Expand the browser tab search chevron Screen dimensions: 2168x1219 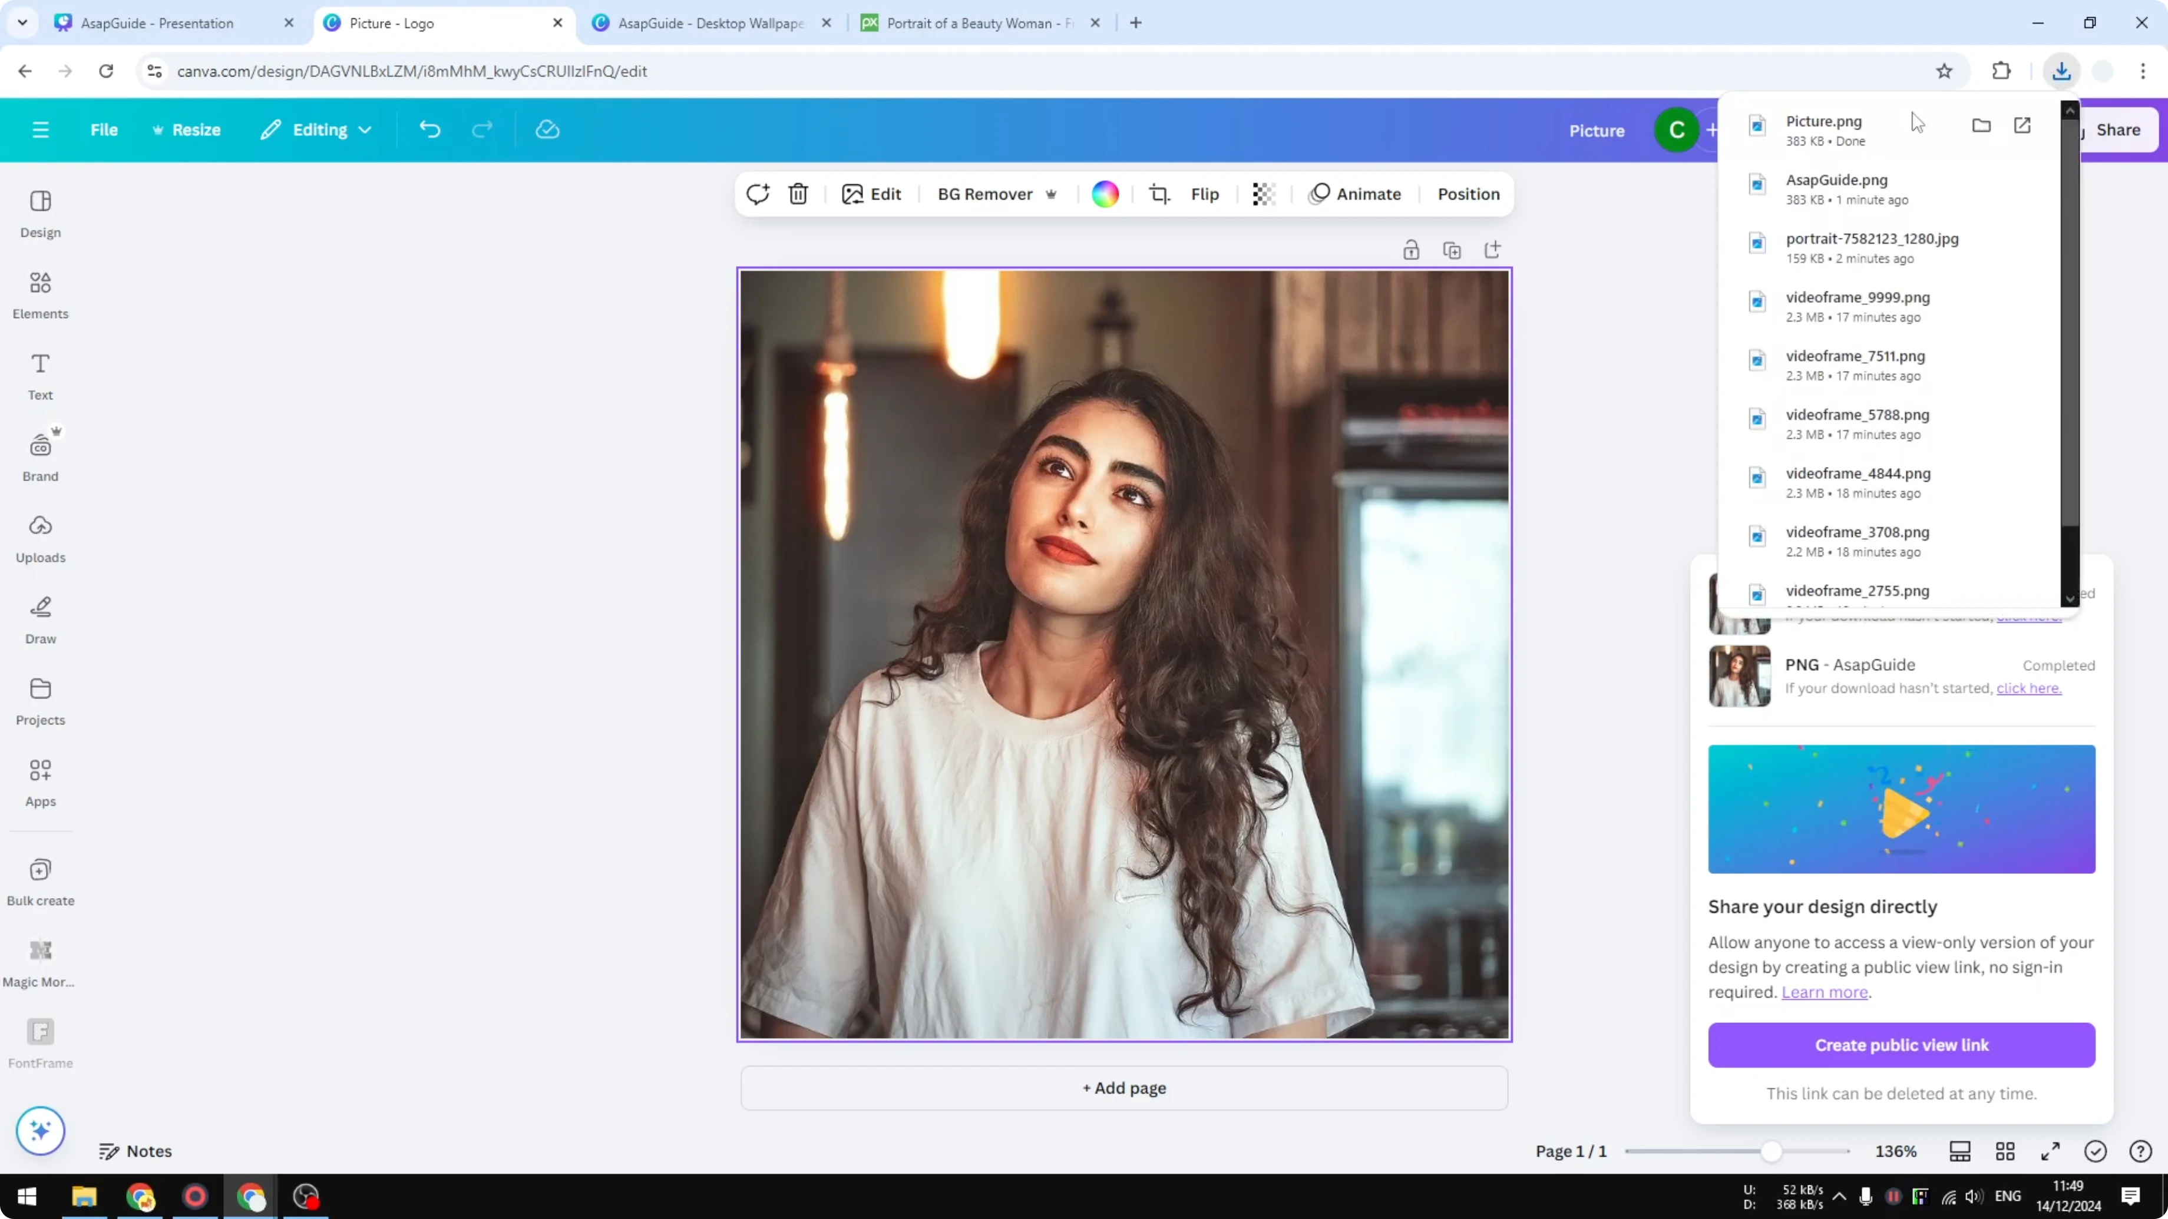(22, 23)
